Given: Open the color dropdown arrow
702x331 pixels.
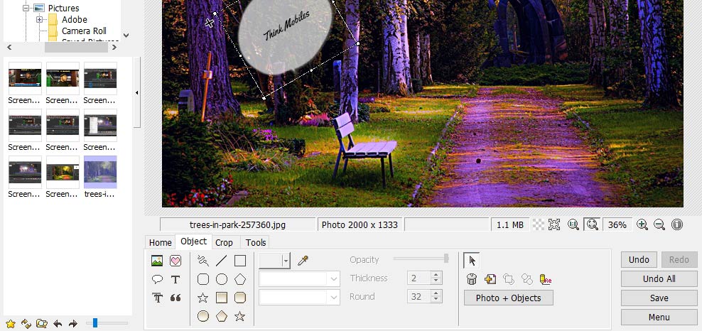Looking at the screenshot, I should 286,261.
